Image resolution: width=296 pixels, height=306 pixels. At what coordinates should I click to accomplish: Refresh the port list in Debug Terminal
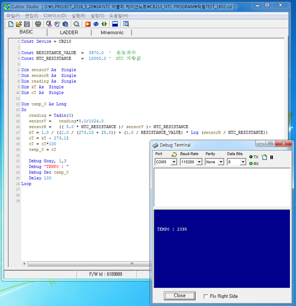174,154
